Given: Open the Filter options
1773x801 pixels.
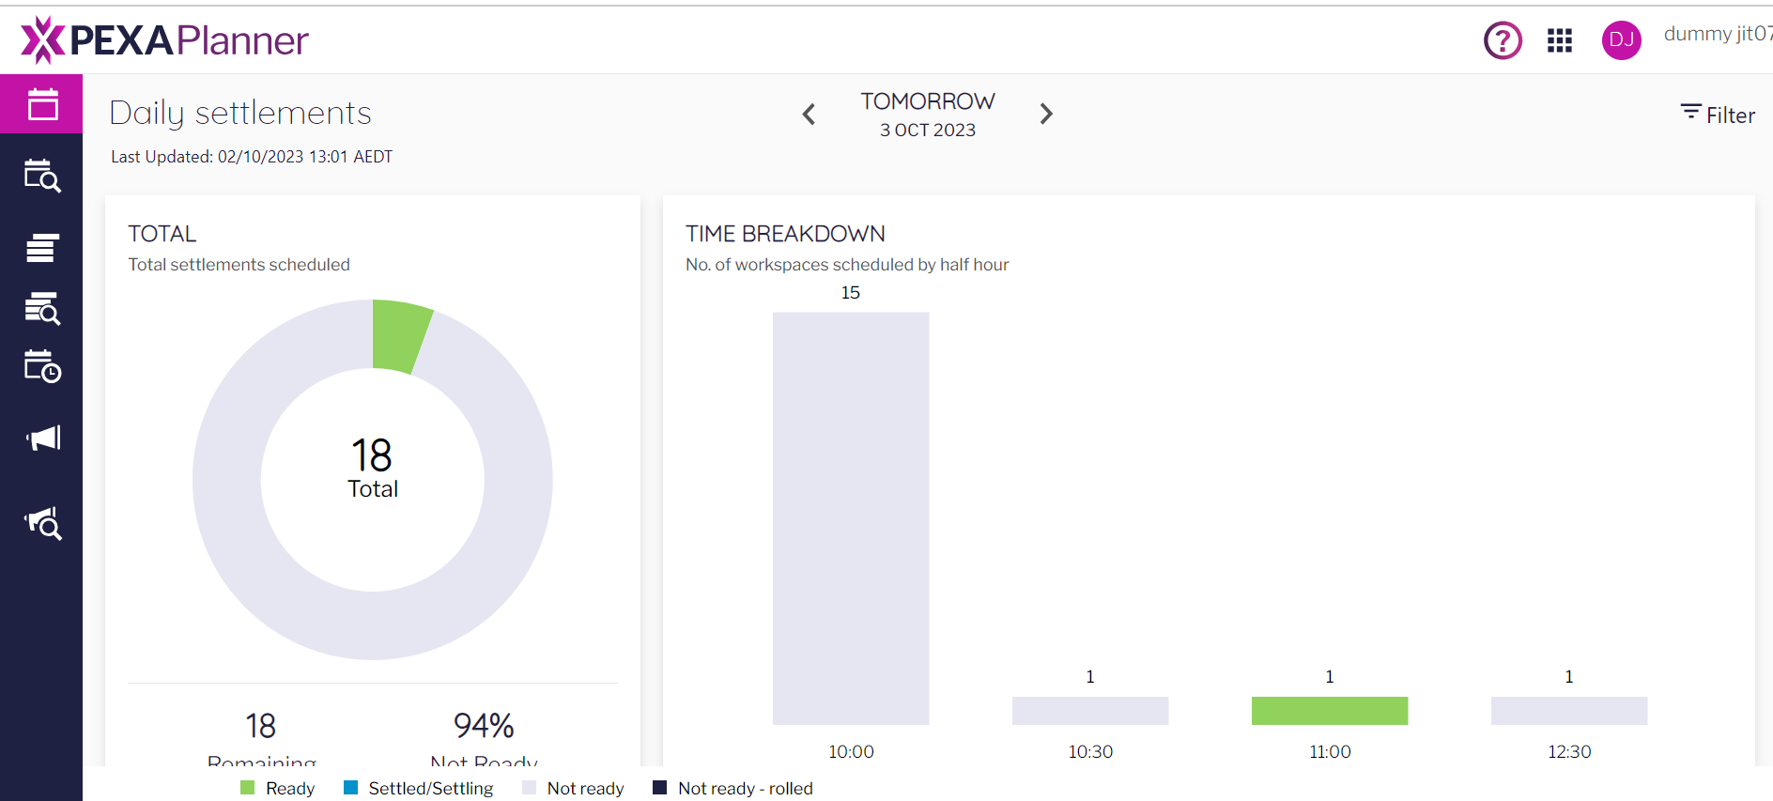Looking at the screenshot, I should click(1718, 115).
